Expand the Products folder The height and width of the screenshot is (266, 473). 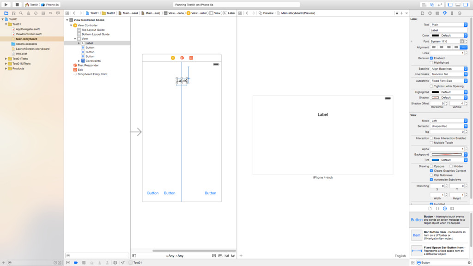pos(6,69)
